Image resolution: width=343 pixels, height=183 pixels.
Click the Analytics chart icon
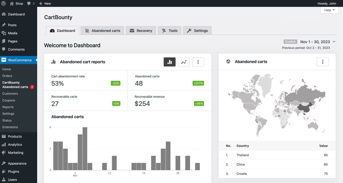pyautogui.click(x=4, y=145)
